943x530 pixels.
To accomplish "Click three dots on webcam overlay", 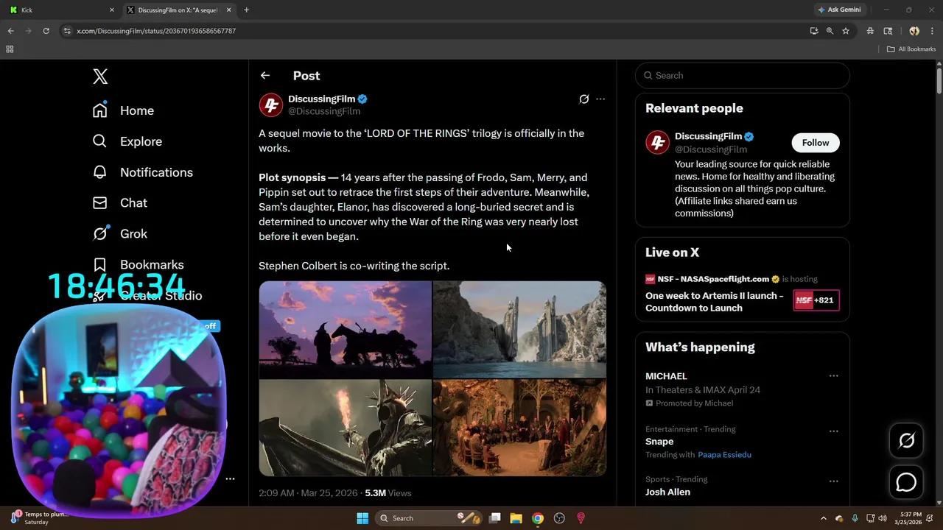I will click(230, 478).
